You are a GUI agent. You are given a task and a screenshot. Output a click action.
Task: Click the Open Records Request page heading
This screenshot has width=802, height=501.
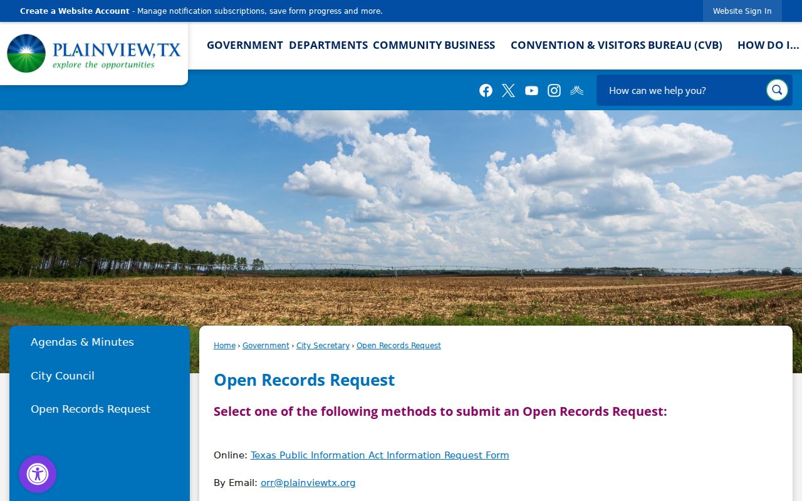pos(304,380)
